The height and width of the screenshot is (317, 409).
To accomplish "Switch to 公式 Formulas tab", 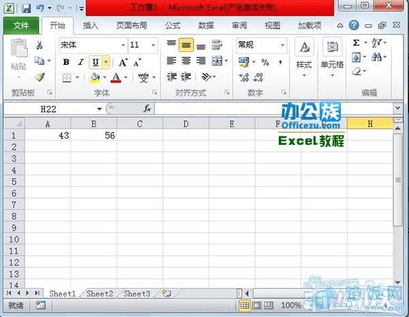I will click(x=172, y=25).
